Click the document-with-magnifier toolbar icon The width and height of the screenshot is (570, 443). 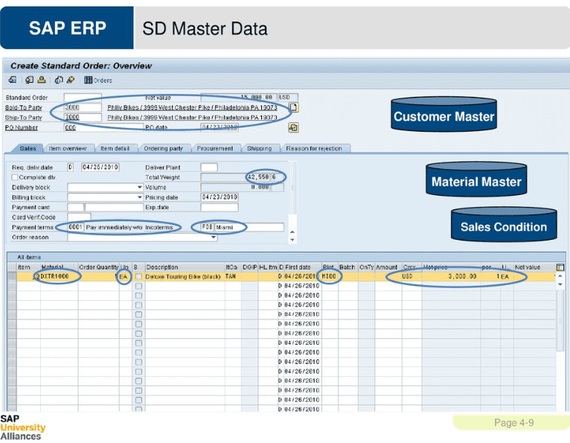30,80
